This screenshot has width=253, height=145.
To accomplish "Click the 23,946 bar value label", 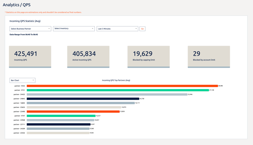I will coord(190,94).
